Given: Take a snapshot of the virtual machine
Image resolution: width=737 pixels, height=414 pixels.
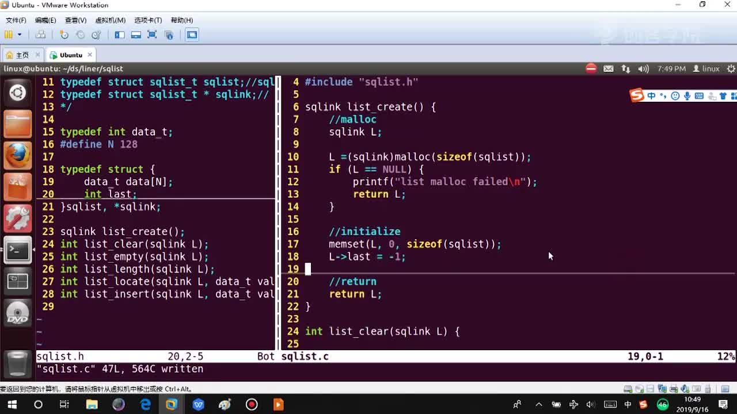Looking at the screenshot, I should tap(64, 34).
